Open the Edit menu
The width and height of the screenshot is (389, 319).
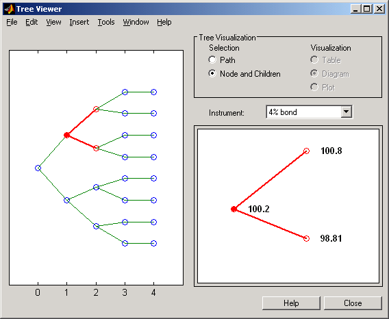tap(32, 23)
